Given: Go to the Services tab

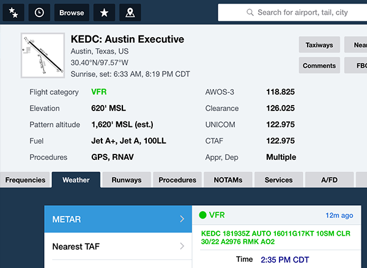Looking at the screenshot, I should (x=278, y=180).
